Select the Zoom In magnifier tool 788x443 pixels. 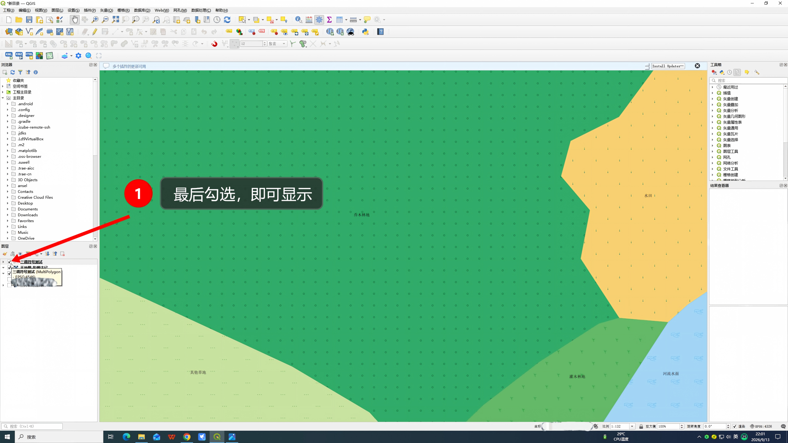click(x=95, y=20)
